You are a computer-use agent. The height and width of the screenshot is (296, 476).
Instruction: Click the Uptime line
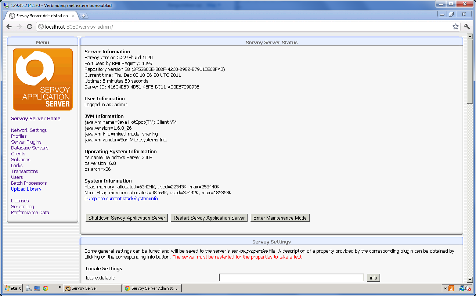click(116, 81)
